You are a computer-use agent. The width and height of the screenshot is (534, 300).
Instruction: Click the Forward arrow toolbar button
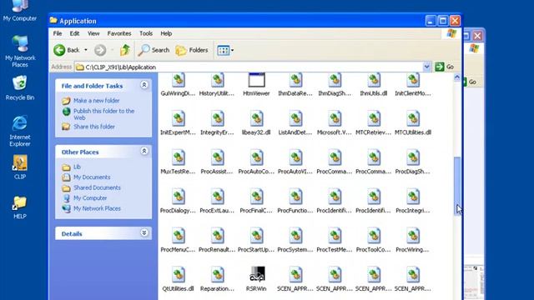pyautogui.click(x=100, y=50)
